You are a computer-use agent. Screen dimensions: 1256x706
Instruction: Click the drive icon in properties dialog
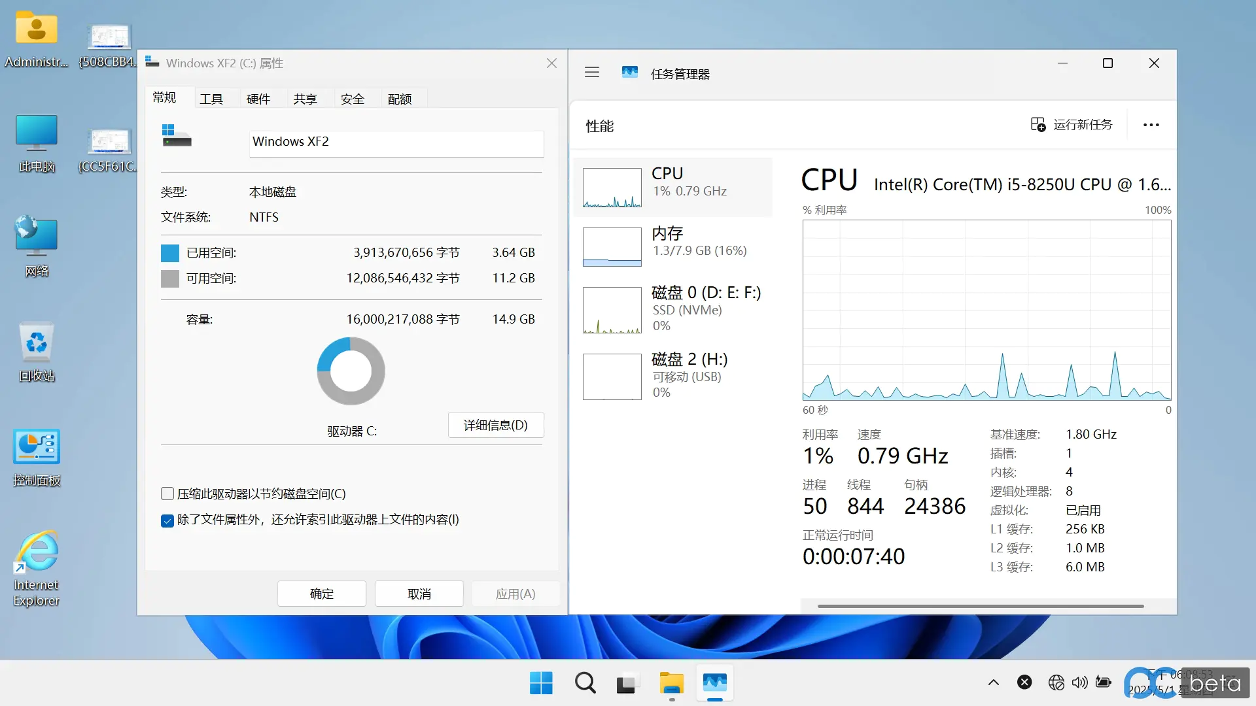177,135
